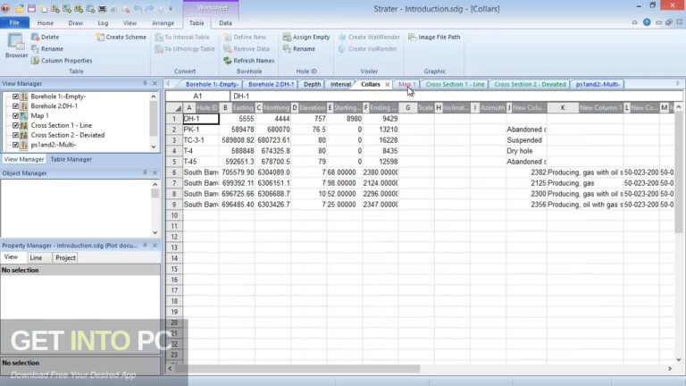
Task: Click the Print icon in quick access toolbar
Action: (102, 8)
